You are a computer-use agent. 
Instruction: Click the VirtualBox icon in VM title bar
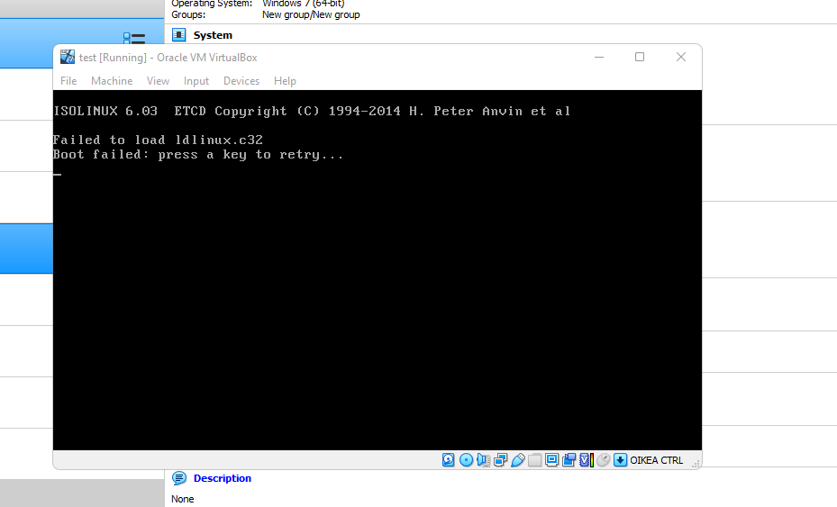[68, 57]
